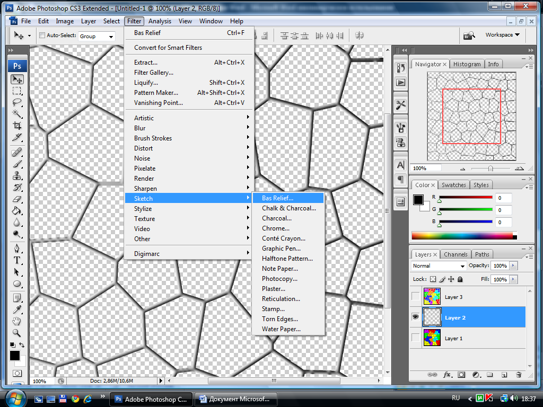
Task: Click the foreground color swatch in Color panel
Action: click(418, 200)
